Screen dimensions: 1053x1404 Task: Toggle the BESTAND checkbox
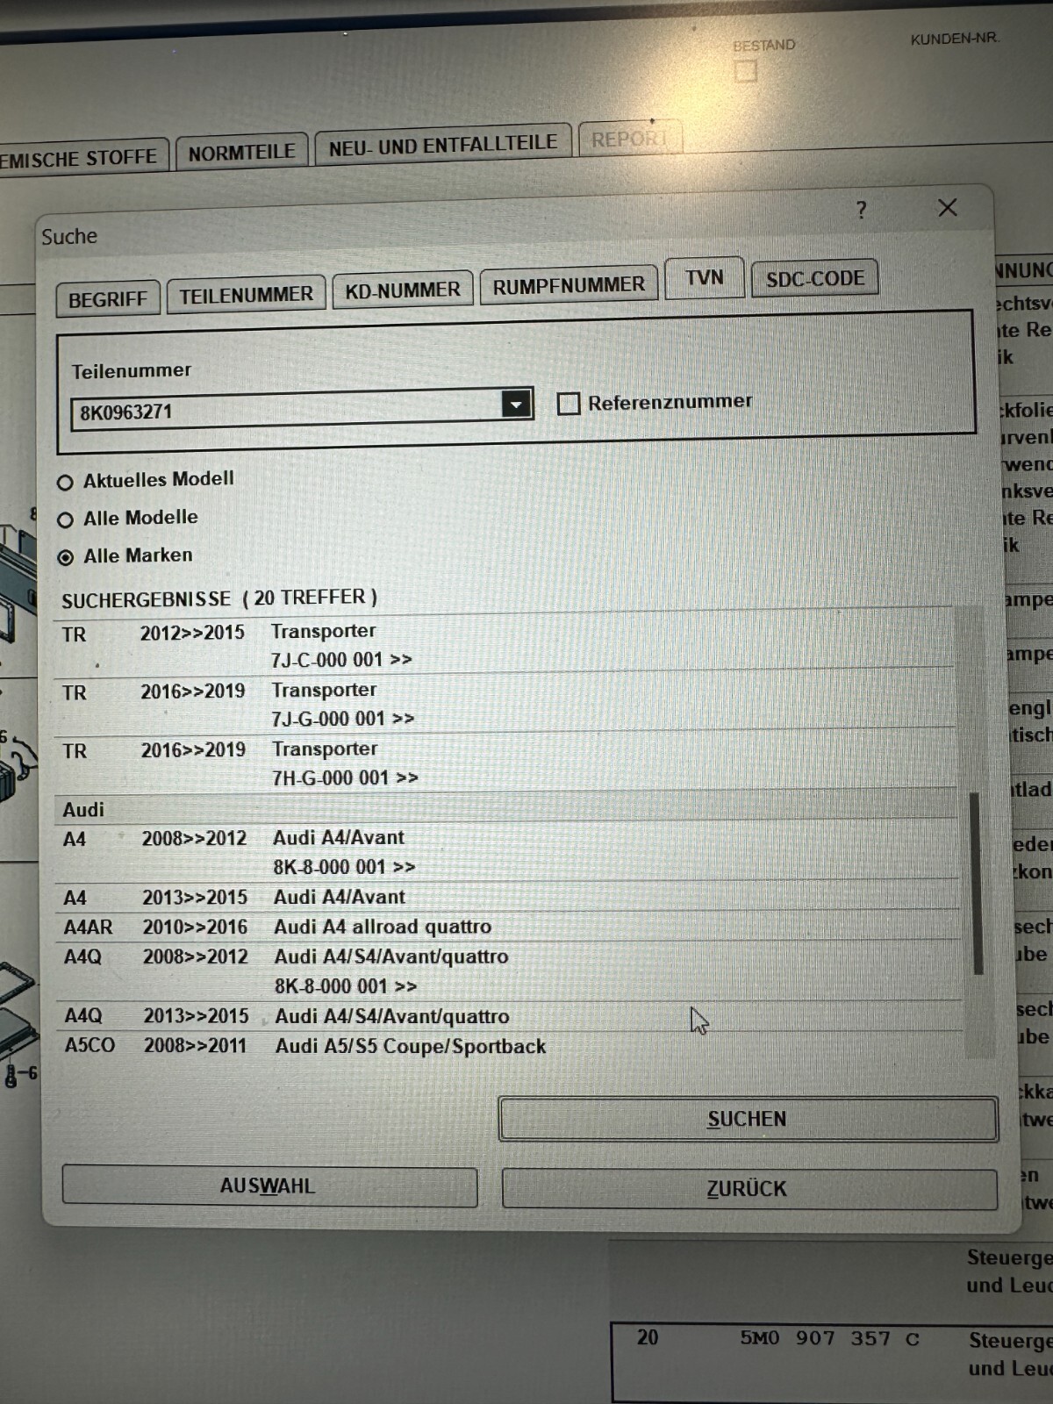[x=746, y=71]
